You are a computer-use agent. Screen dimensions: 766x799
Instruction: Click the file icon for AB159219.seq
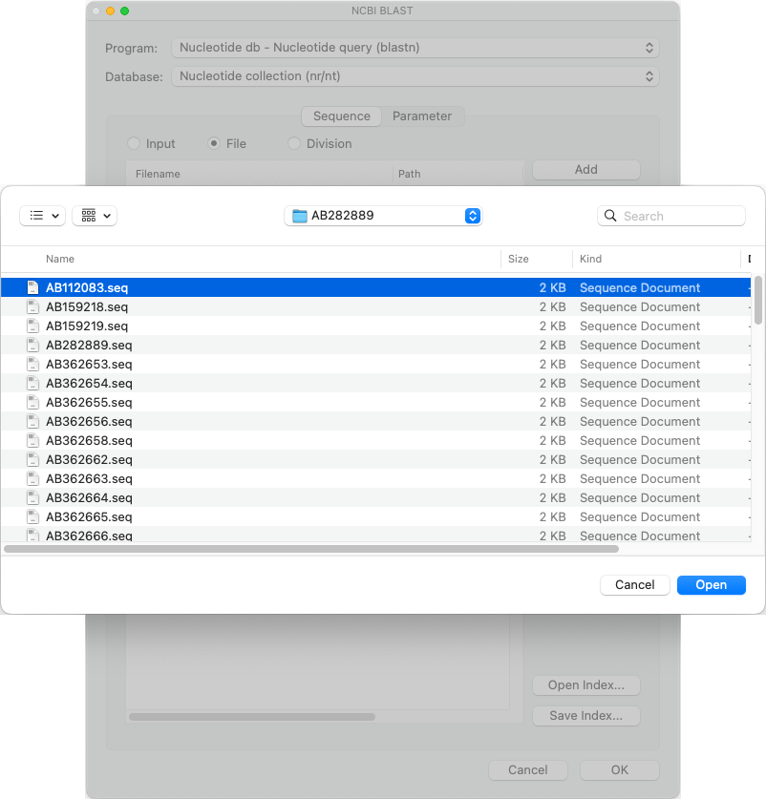click(32, 326)
